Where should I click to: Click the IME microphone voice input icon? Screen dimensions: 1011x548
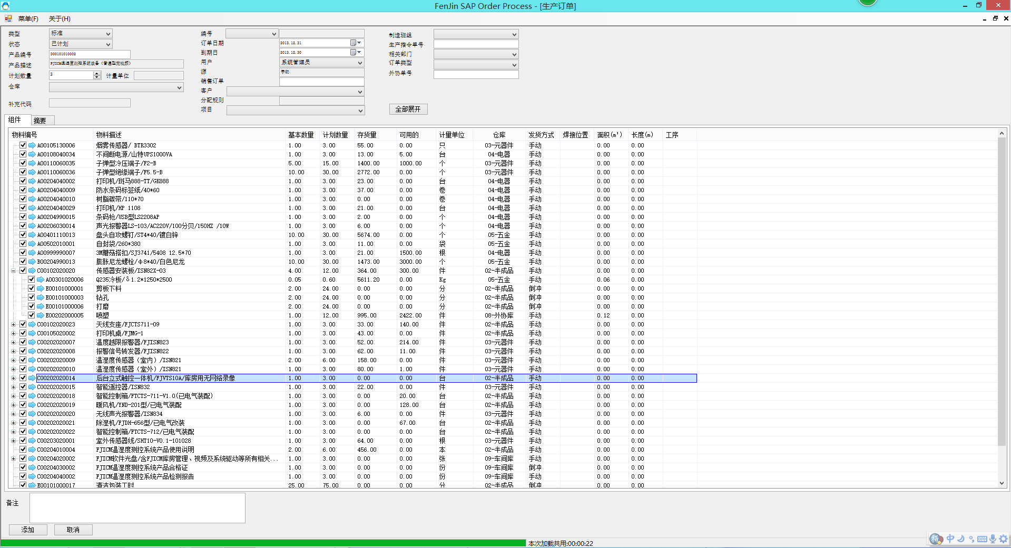993,539
